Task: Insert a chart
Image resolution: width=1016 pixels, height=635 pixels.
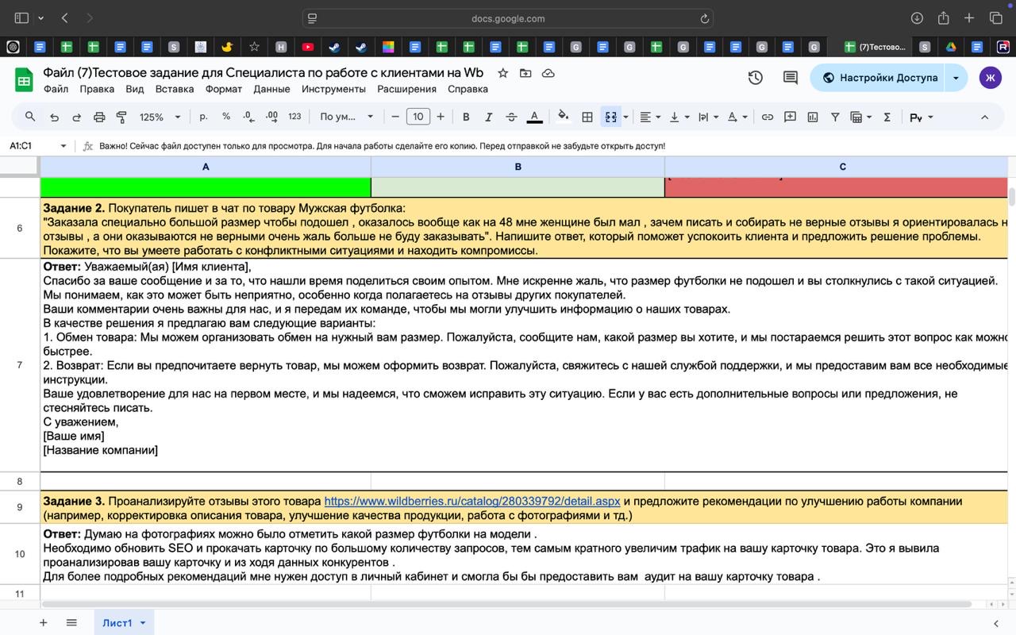Action: click(813, 117)
